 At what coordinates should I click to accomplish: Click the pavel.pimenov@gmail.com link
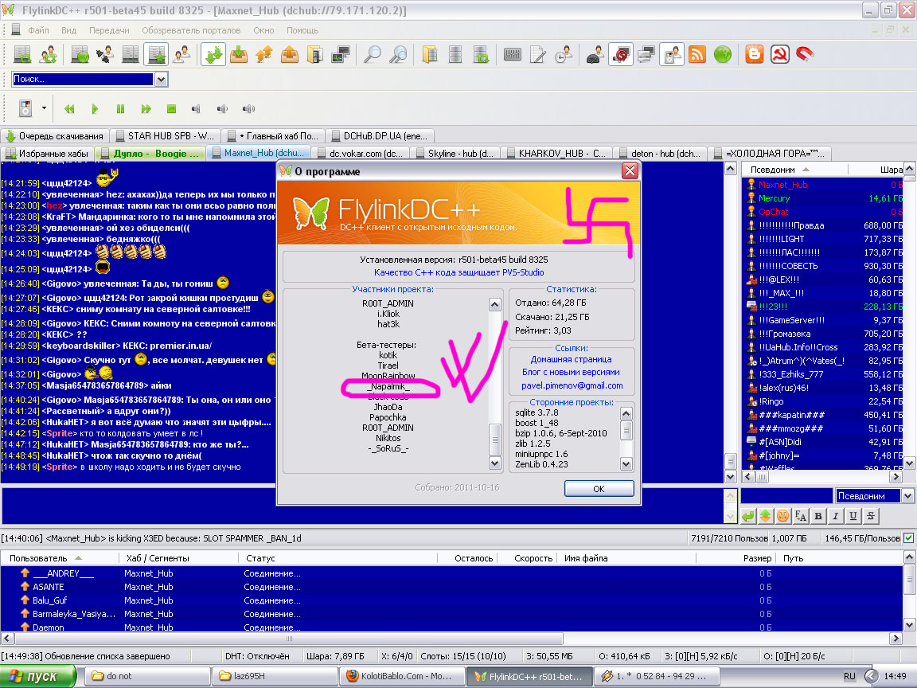pyautogui.click(x=572, y=385)
